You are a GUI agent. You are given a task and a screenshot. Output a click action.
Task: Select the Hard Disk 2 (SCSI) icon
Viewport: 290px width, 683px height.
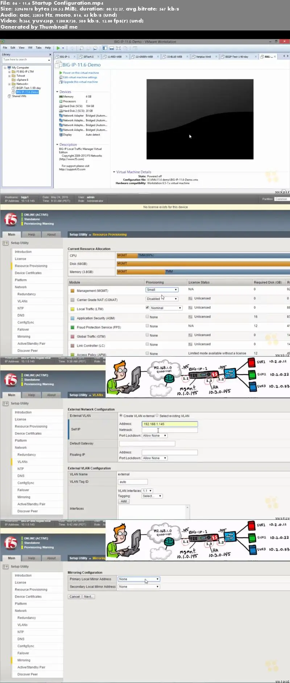coord(61,111)
